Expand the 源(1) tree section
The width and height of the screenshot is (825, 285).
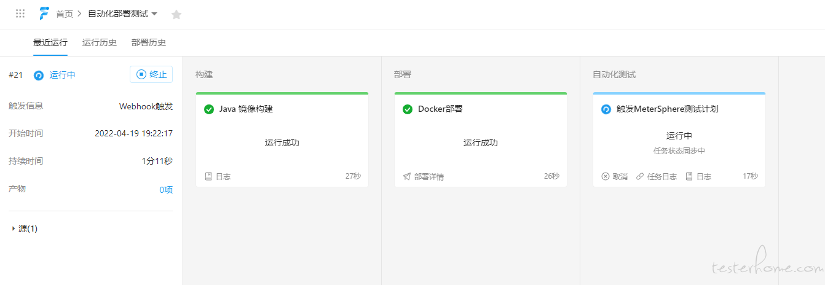(x=25, y=228)
